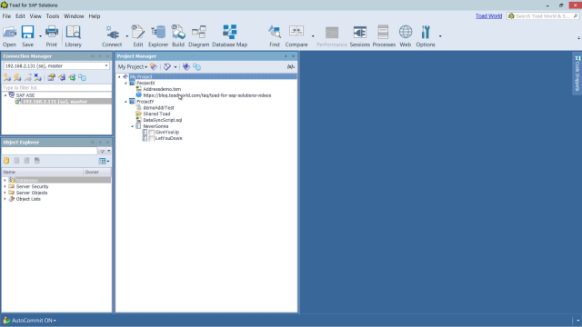The image size is (582, 327).
Task: Click the blue down-arrow tag icon in Project Manager
Action: (186, 66)
